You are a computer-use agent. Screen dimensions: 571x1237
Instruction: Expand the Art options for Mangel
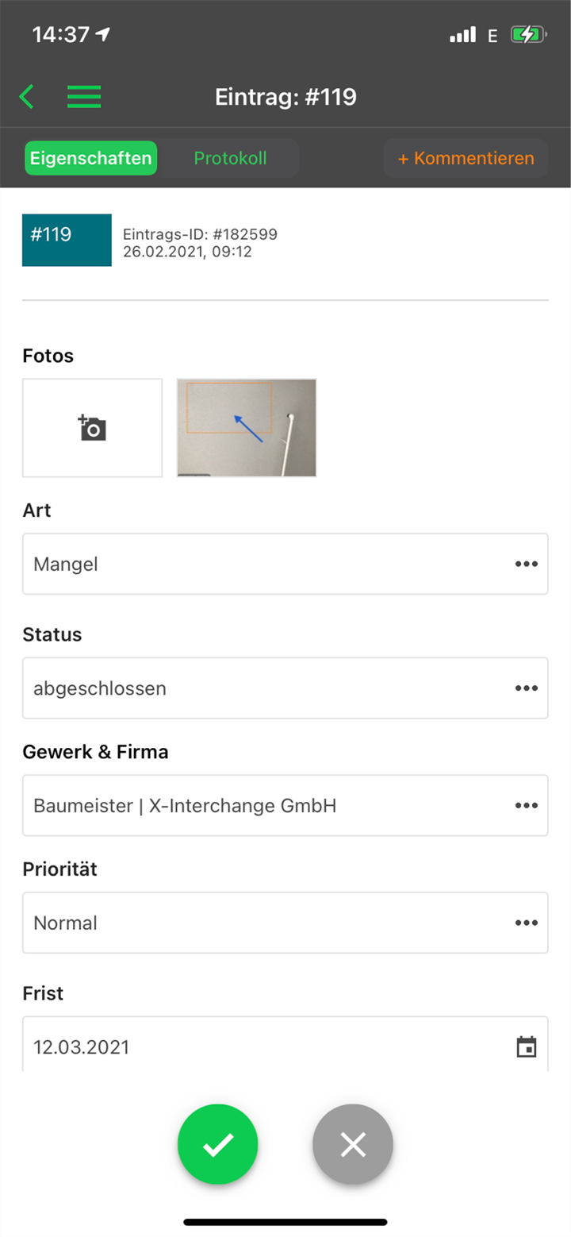click(x=526, y=564)
